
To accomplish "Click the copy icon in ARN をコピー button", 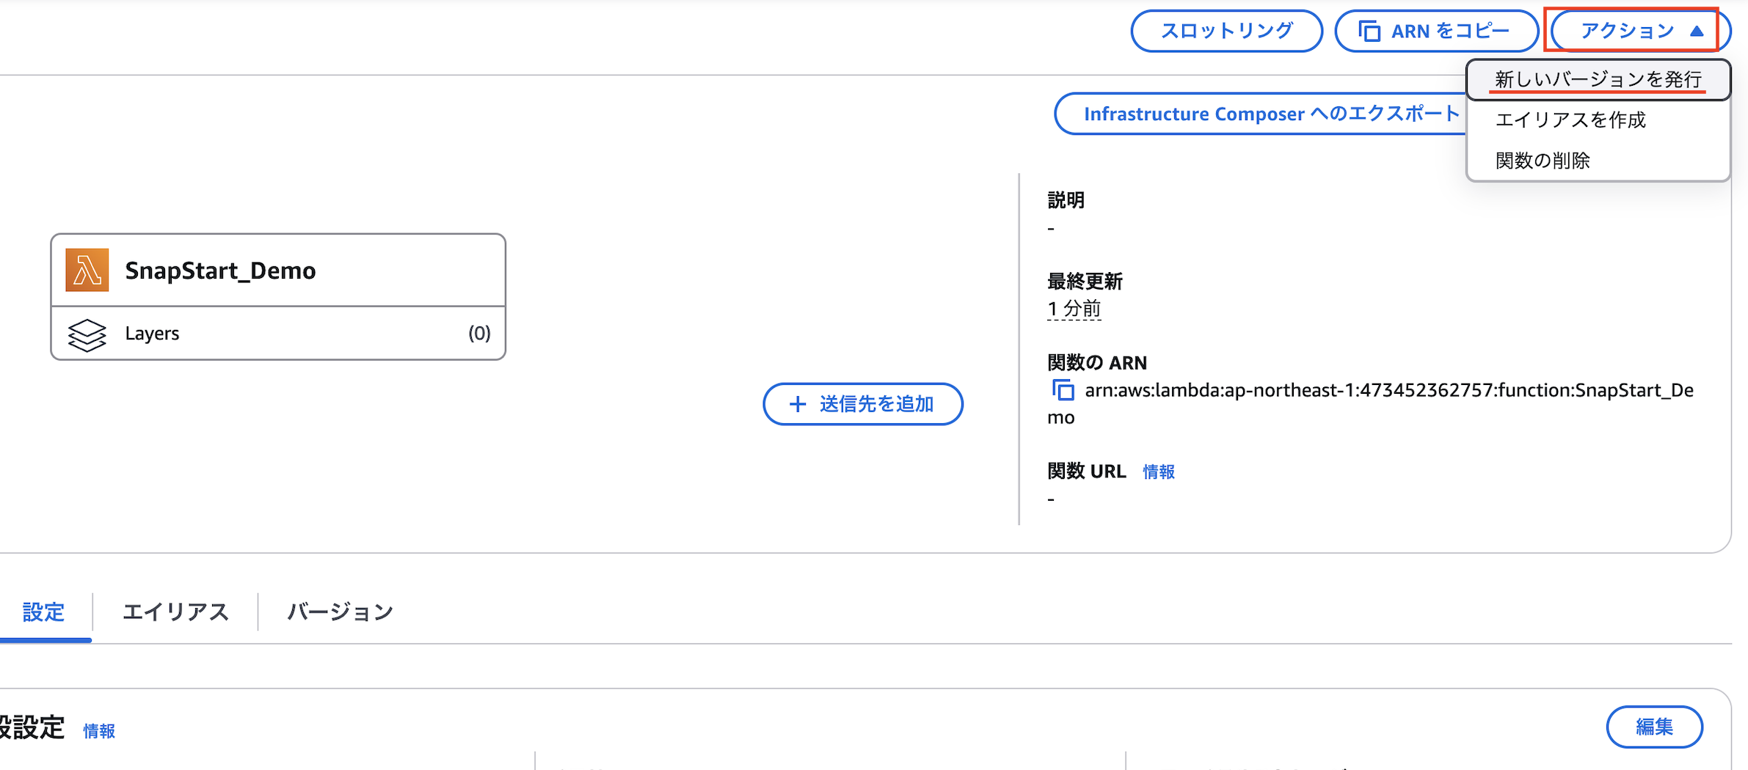I will [1369, 31].
